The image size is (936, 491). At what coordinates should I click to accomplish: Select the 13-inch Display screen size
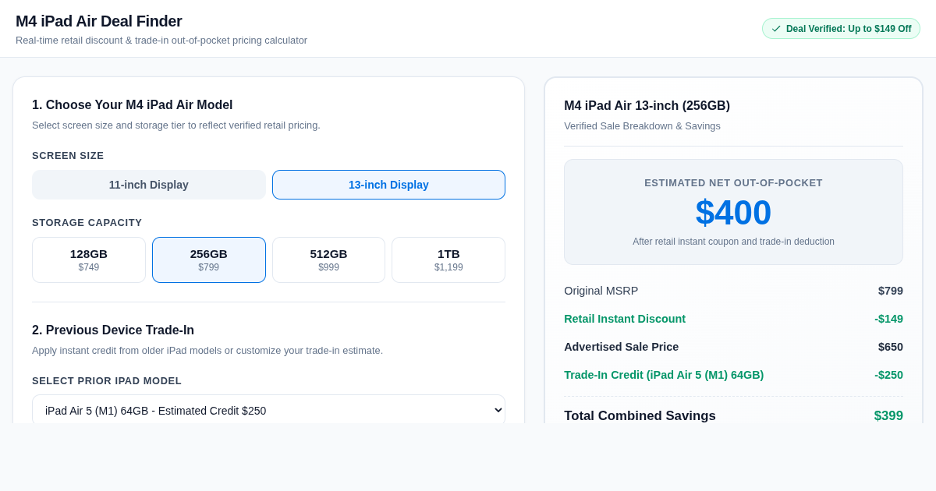388,185
